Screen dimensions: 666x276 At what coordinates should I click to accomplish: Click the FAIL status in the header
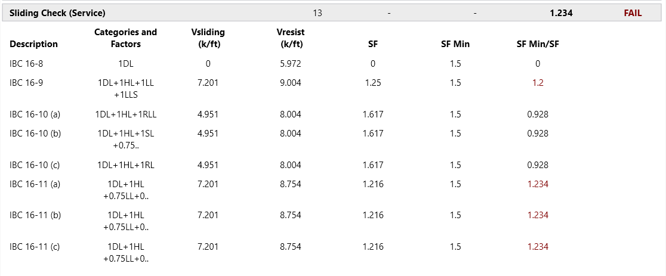coord(633,13)
